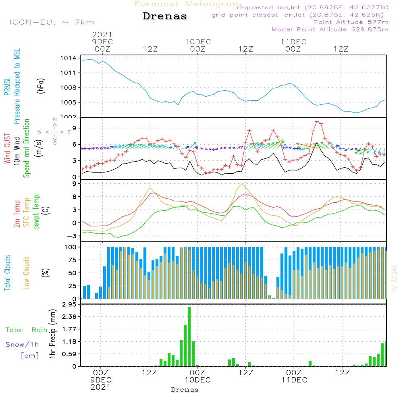
Task: Click the 'Point Altitude 577m' text
Action: tap(351, 22)
